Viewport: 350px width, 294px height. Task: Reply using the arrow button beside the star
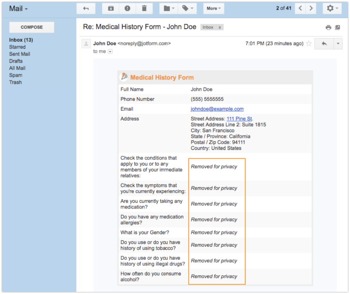coord(324,43)
